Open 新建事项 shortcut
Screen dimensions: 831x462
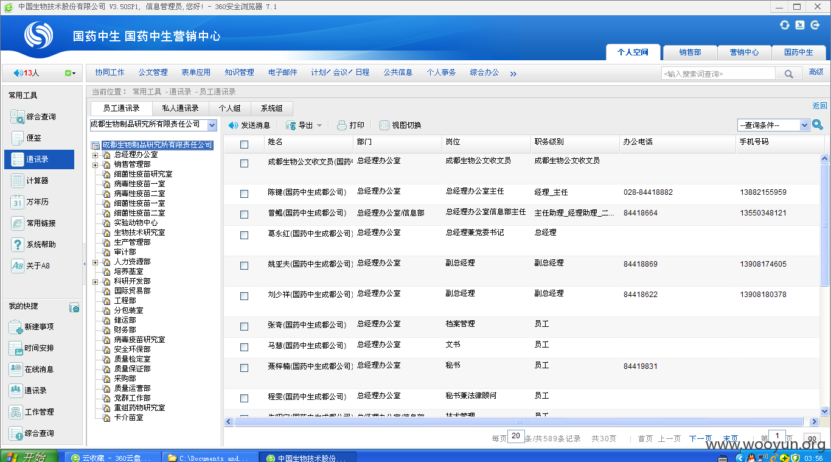tap(32, 327)
